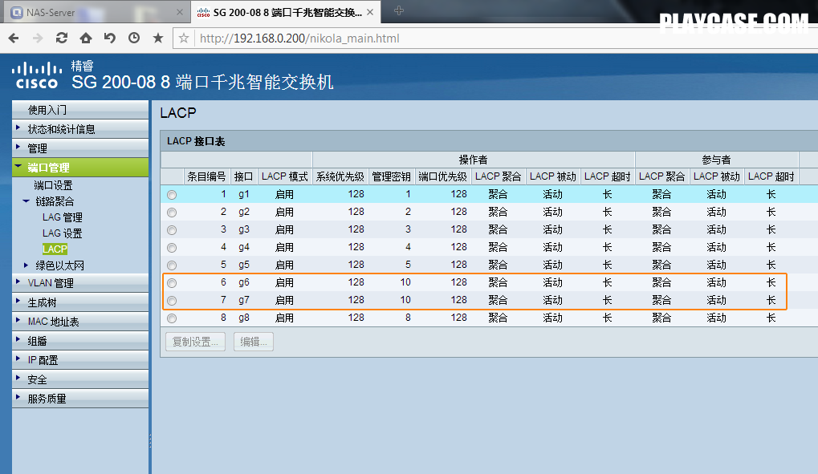The width and height of the screenshot is (818, 474).
Task: Expand the MAC 地址表 menu arrow
Action: pyautogui.click(x=18, y=321)
